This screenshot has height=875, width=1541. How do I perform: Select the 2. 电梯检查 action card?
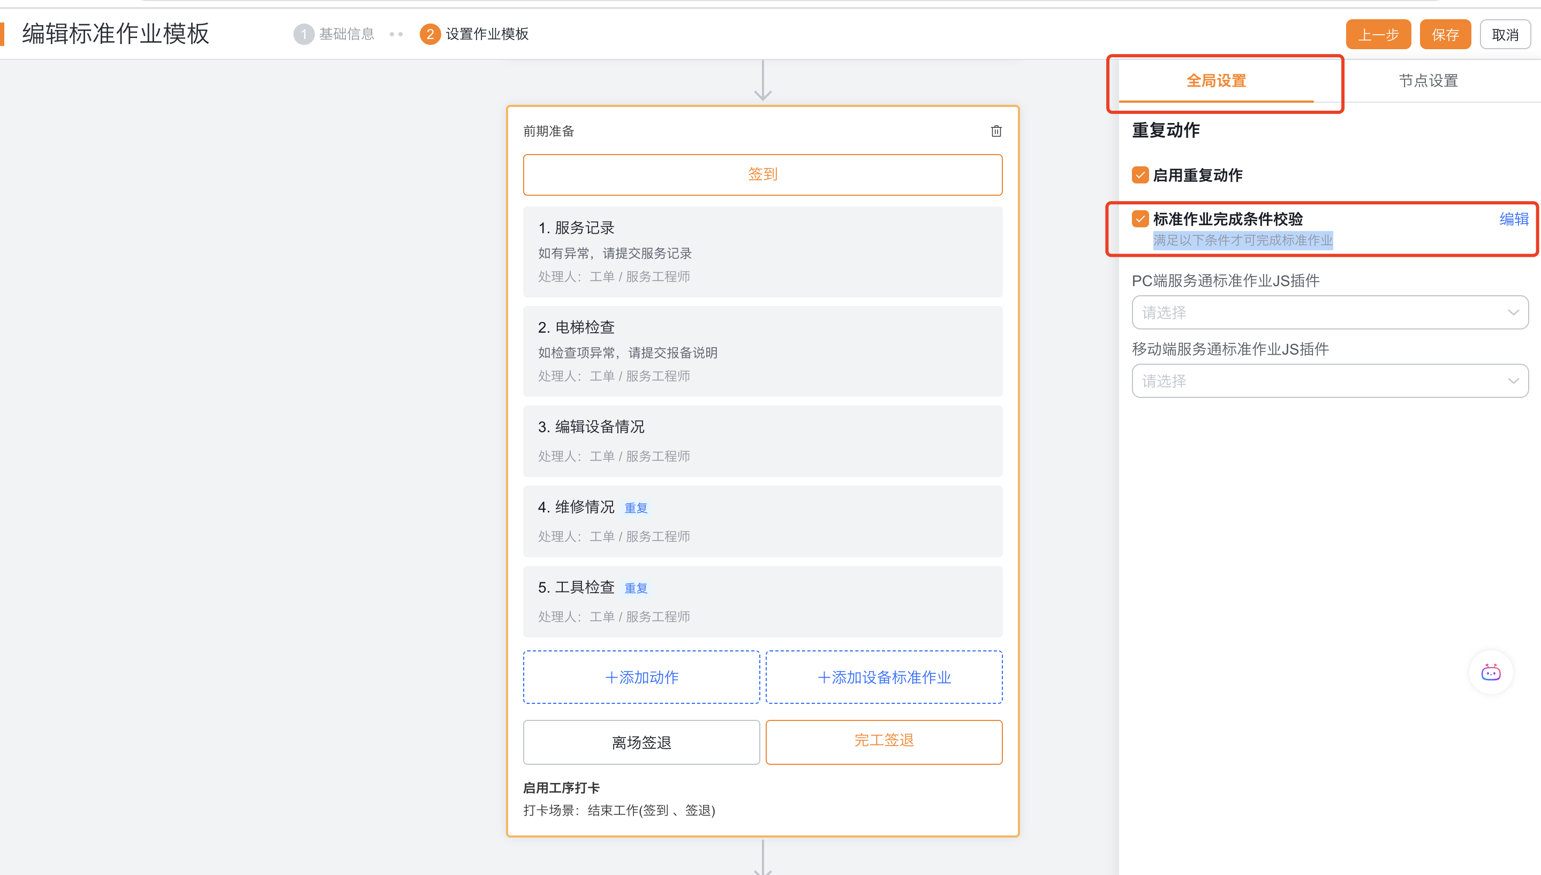[x=762, y=351]
